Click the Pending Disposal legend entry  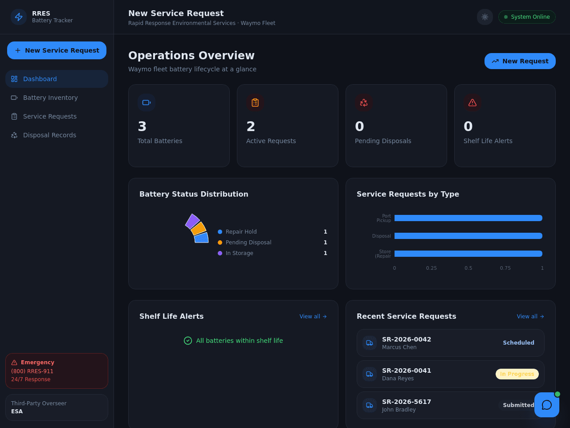(273, 243)
